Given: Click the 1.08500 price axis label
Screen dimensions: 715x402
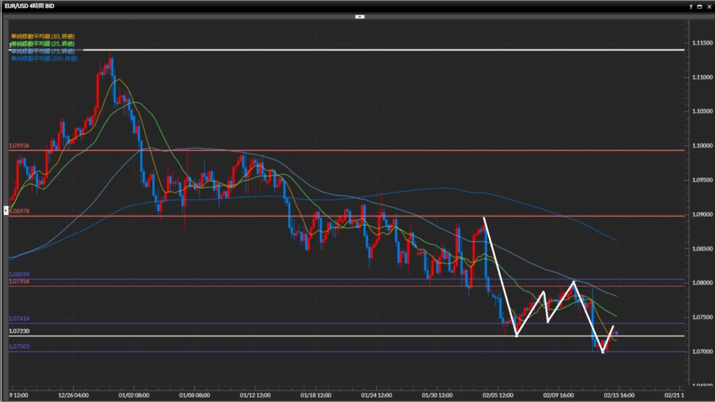Looking at the screenshot, I should pos(699,248).
